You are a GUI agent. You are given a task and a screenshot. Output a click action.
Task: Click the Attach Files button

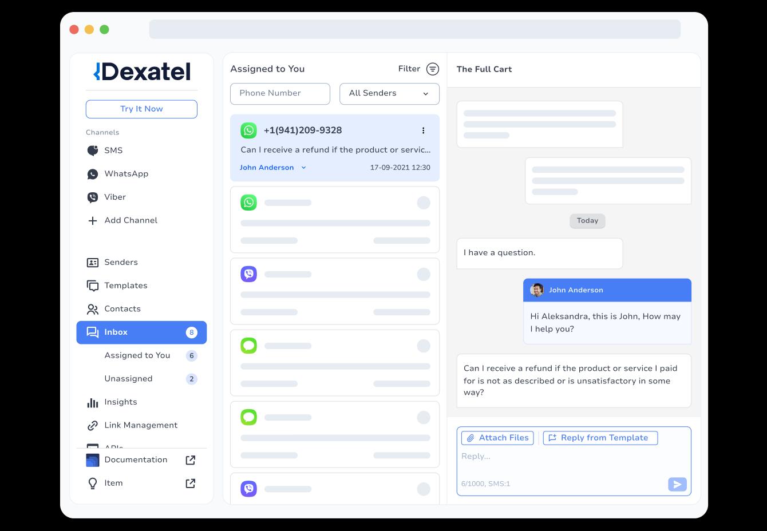click(497, 438)
